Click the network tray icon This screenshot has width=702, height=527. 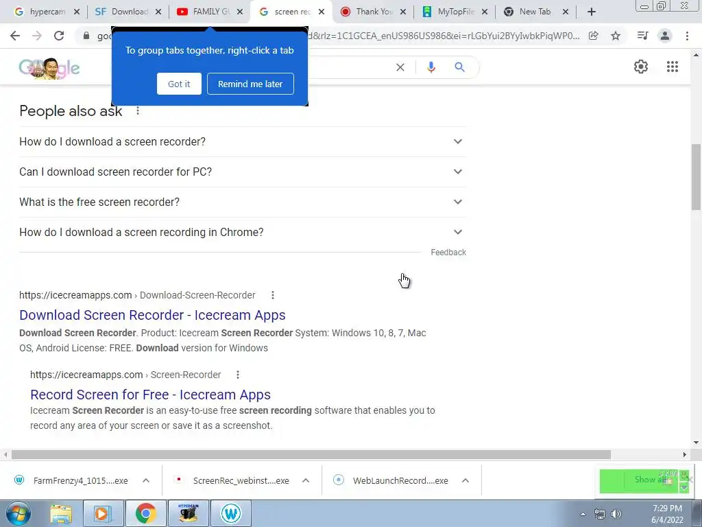tap(599, 514)
